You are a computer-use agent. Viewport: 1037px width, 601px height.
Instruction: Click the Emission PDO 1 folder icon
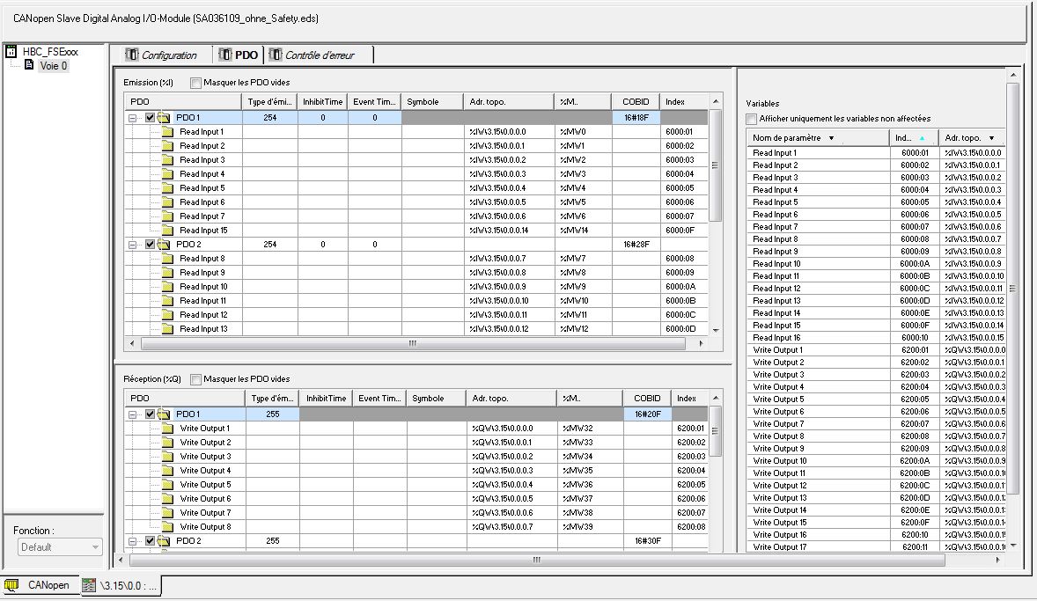(x=164, y=118)
